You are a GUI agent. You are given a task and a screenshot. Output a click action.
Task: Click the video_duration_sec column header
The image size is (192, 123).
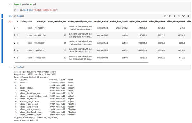[57, 22]
